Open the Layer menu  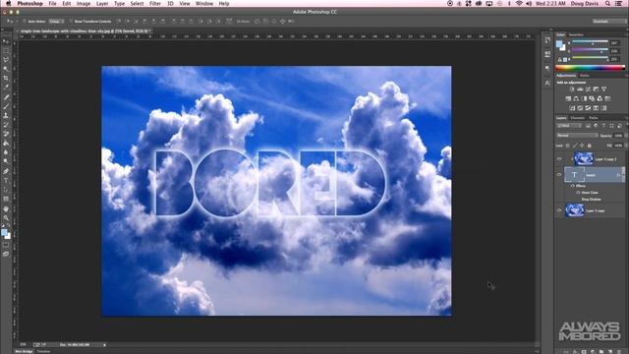coord(102,4)
